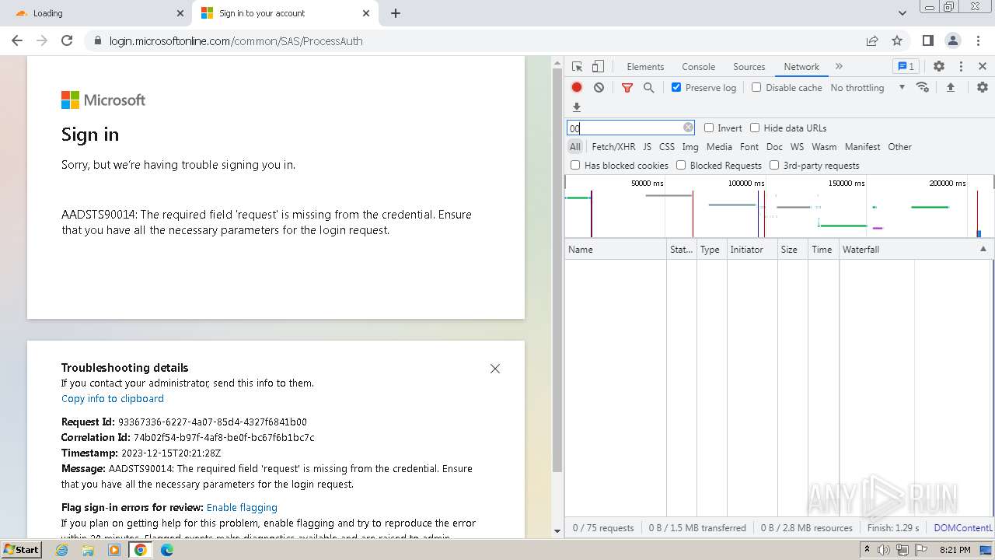This screenshot has height=560, width=995.
Task: Go back to previous page
Action: pyautogui.click(x=17, y=40)
